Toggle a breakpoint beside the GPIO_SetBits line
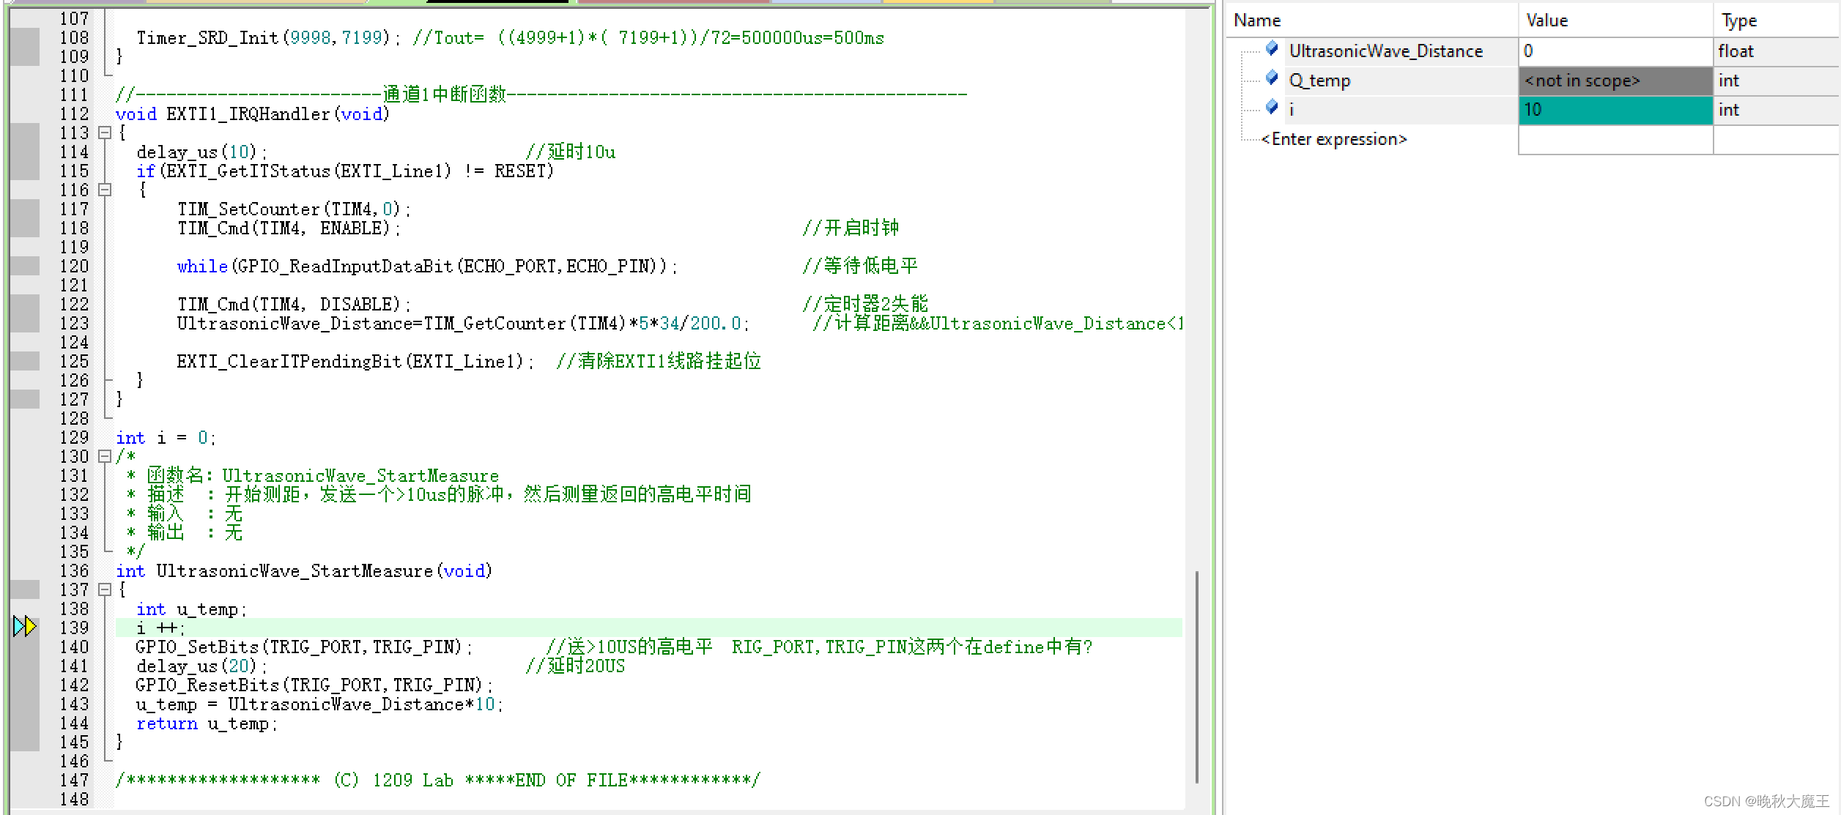 pyautogui.click(x=26, y=647)
